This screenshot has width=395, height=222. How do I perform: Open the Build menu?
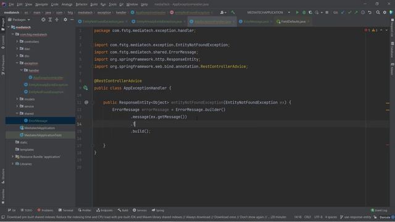click(94, 4)
